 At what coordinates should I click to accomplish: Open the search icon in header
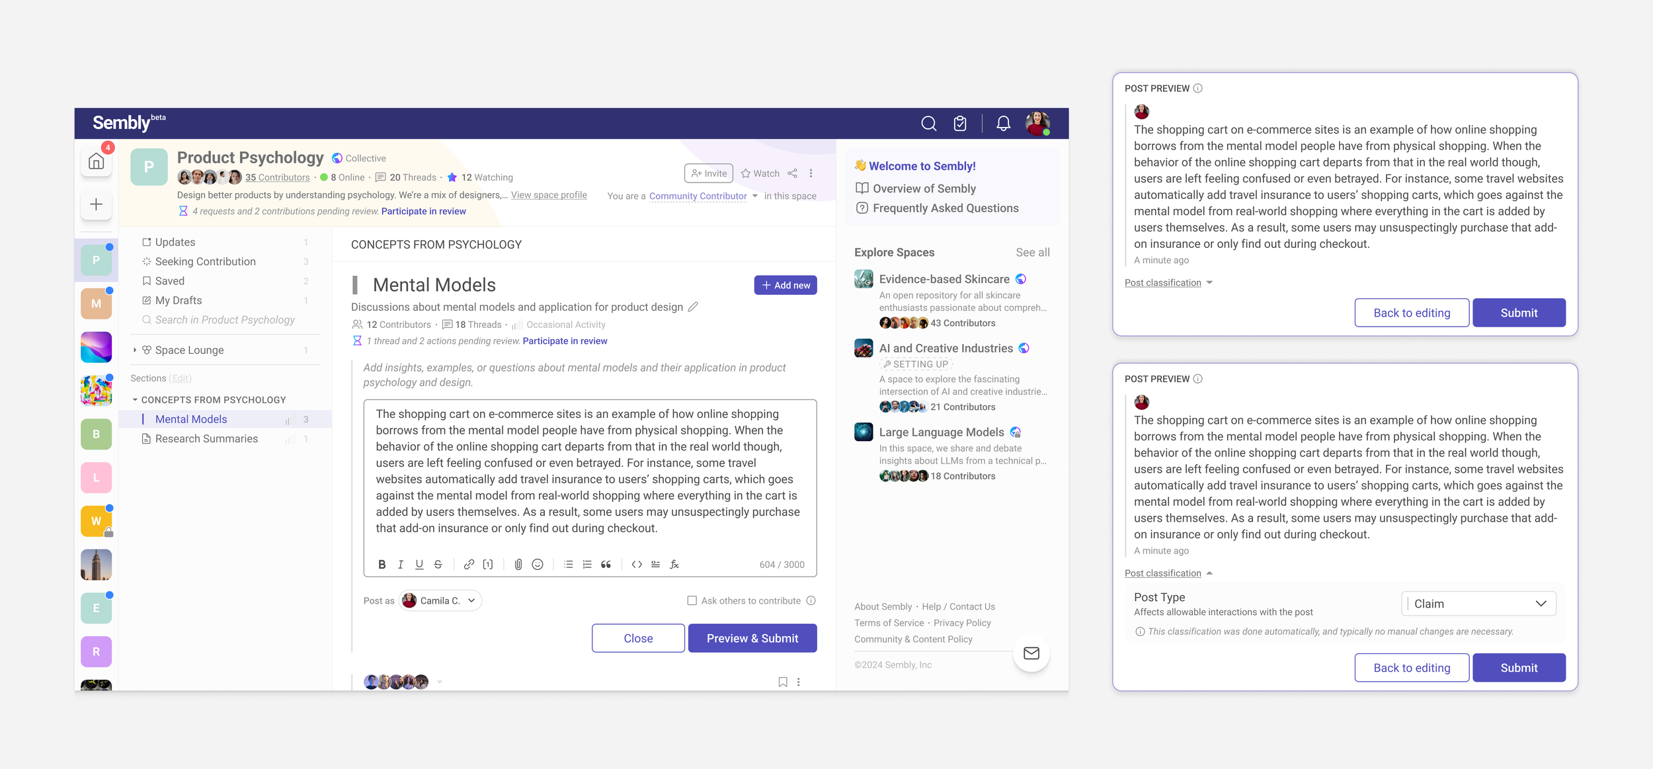[x=928, y=124]
